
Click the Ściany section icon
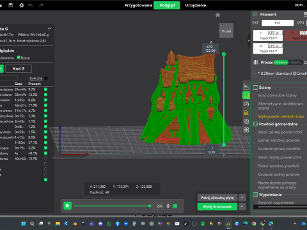tap(255, 88)
